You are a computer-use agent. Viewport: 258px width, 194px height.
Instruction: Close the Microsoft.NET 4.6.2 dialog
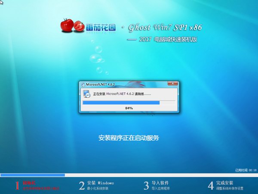point(172,84)
